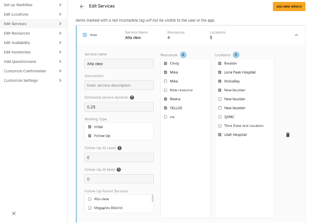Open help for Follow-Up At Most
This screenshot has height=223, width=314.
tap(119, 170)
